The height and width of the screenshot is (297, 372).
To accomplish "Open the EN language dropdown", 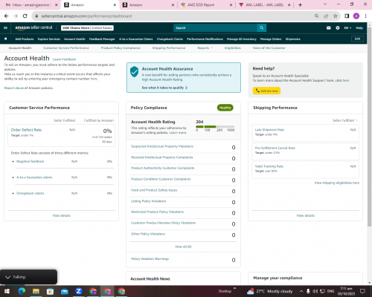I will click(347, 28).
